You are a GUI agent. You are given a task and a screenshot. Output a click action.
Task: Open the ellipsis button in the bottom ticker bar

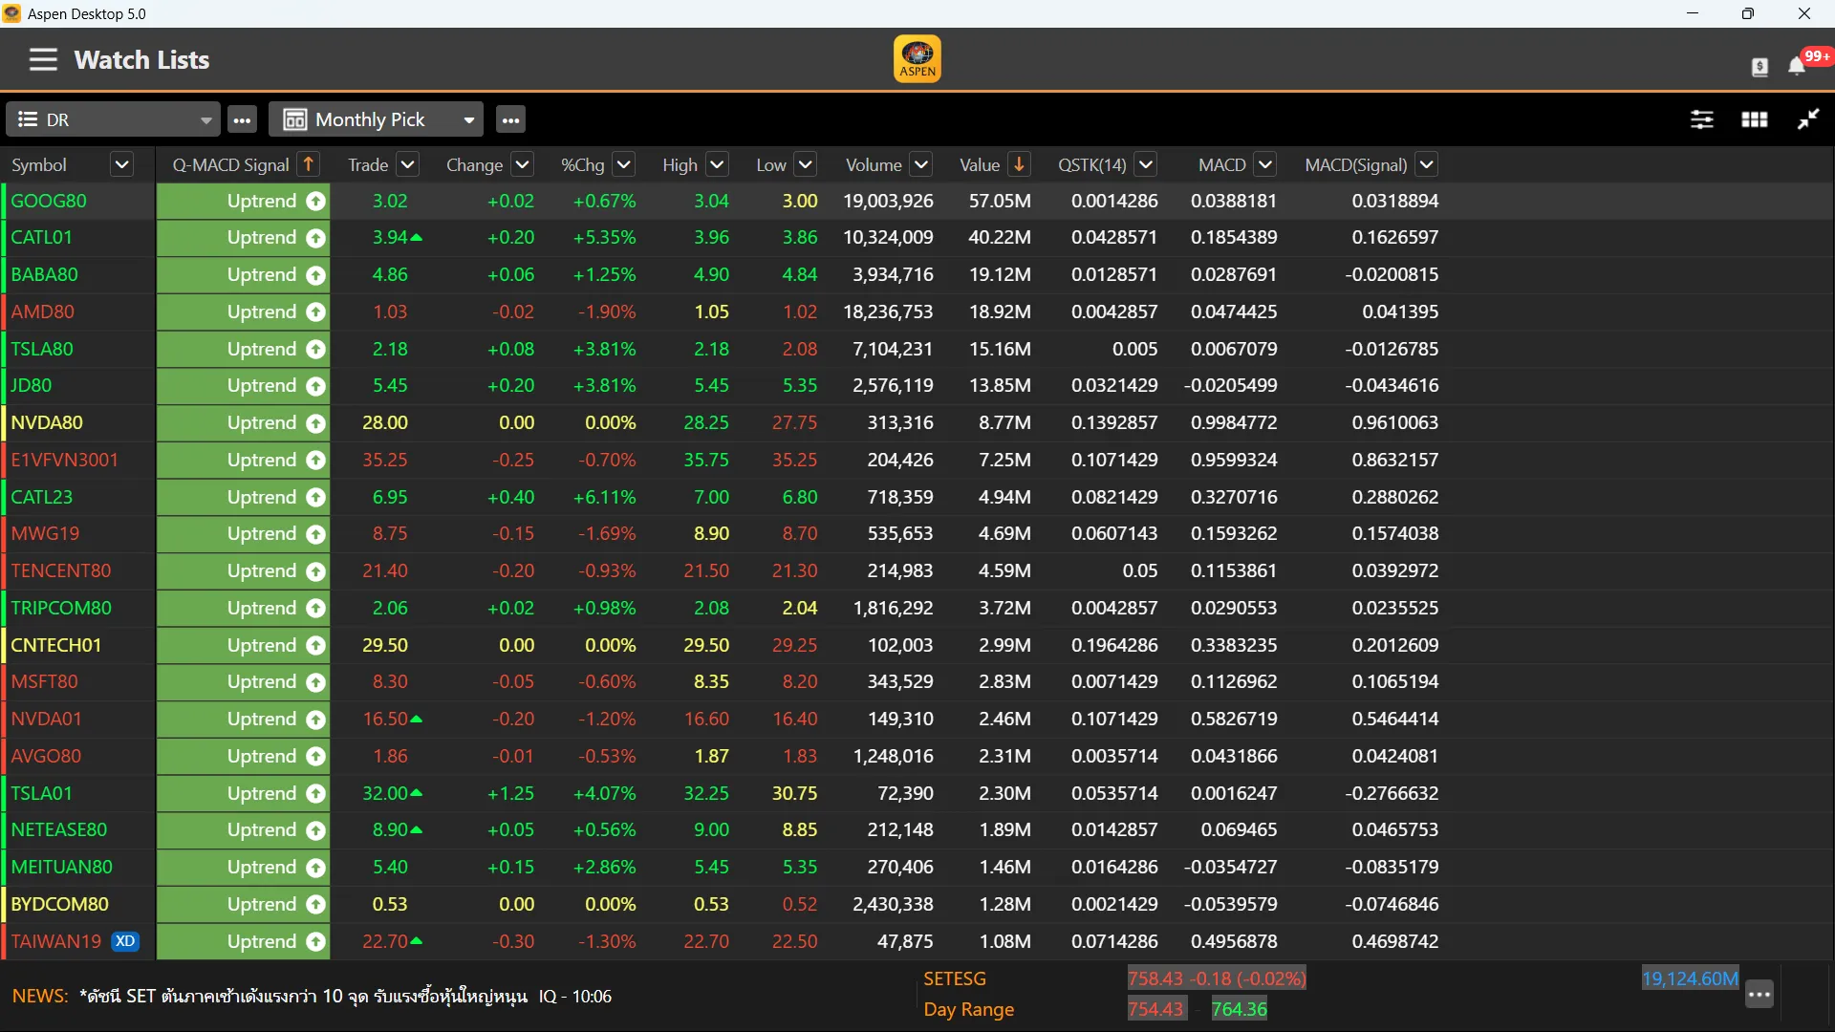(1759, 995)
